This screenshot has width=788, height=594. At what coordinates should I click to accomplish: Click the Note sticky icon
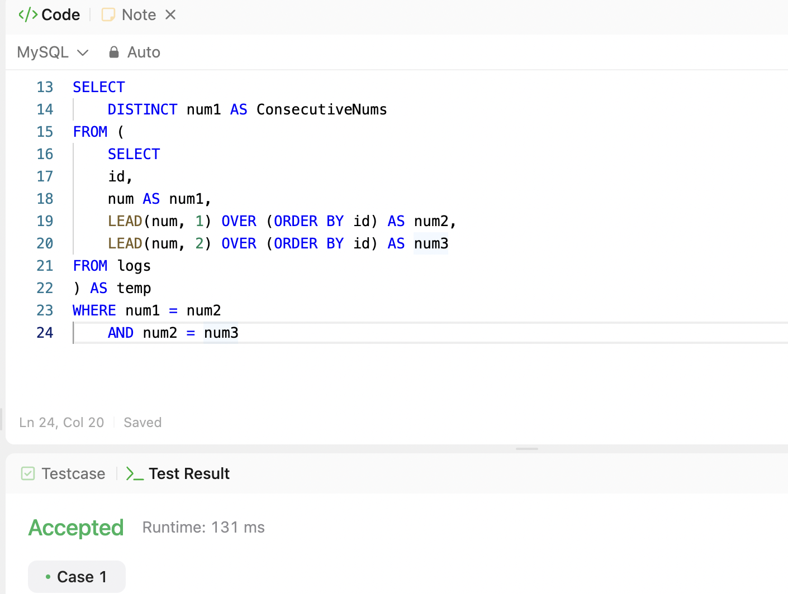click(108, 15)
